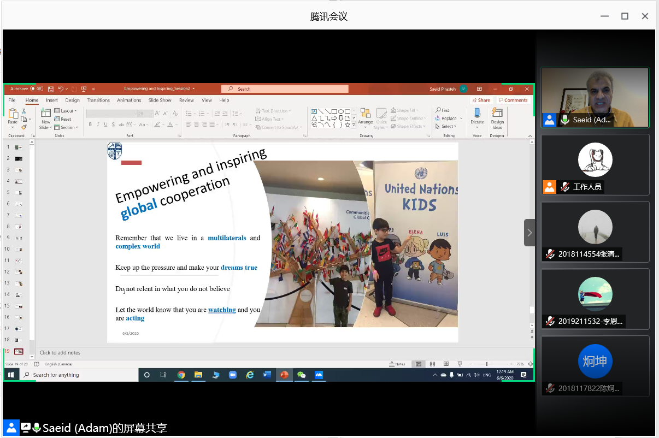Open the Section dropdown in the Slides group

[68, 127]
